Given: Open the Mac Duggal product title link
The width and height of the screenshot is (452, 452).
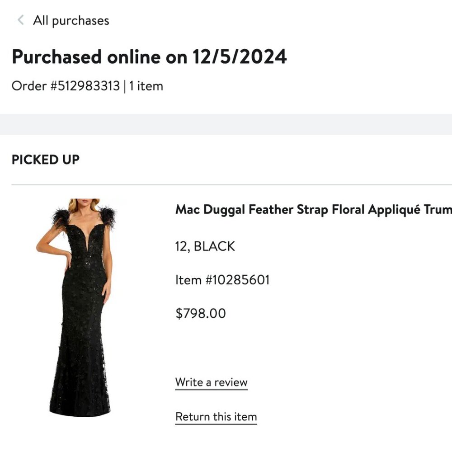Looking at the screenshot, I should coord(312,209).
